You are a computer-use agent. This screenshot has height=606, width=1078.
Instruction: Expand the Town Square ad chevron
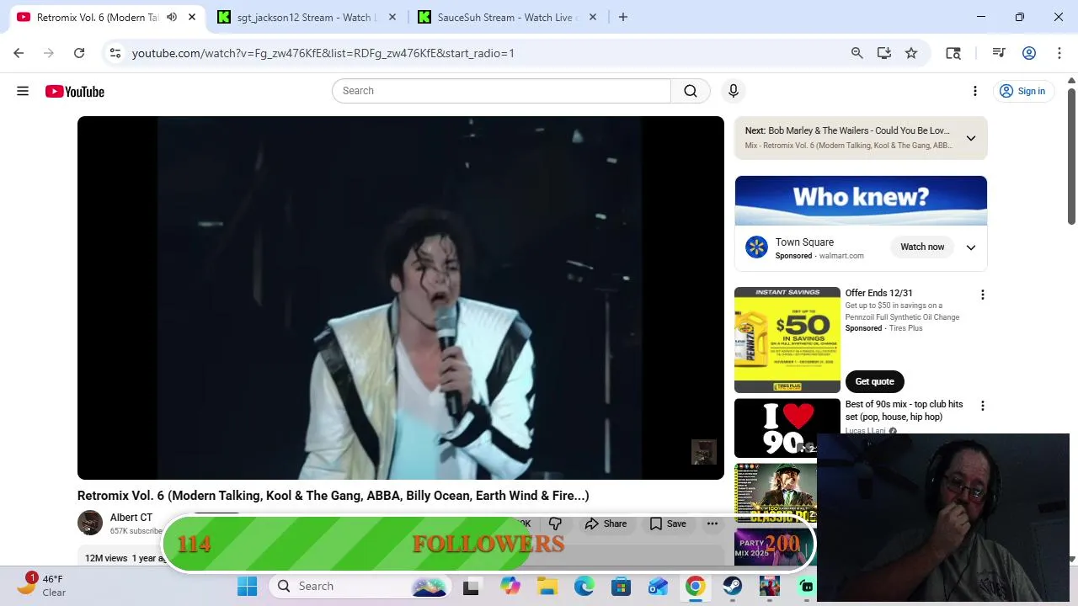(971, 247)
